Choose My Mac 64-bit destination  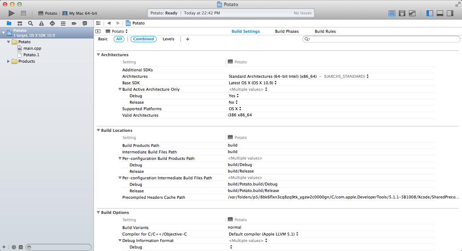(x=80, y=13)
